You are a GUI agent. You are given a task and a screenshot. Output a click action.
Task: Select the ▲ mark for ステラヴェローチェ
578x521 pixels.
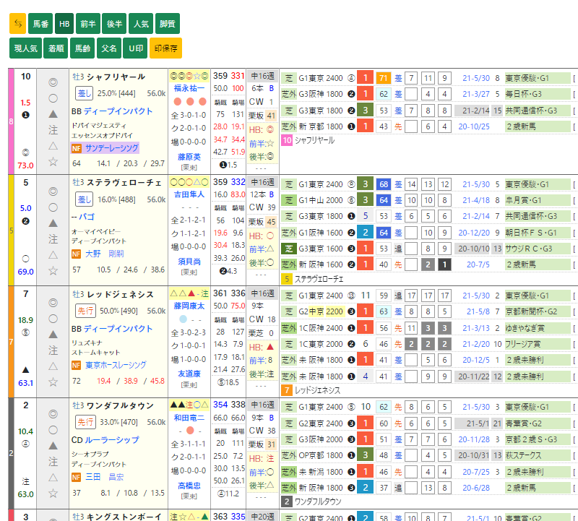[53, 223]
